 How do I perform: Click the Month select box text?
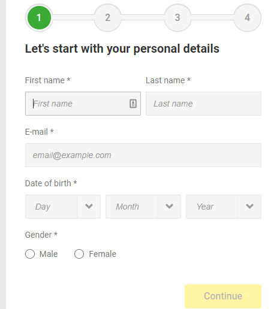coord(128,207)
